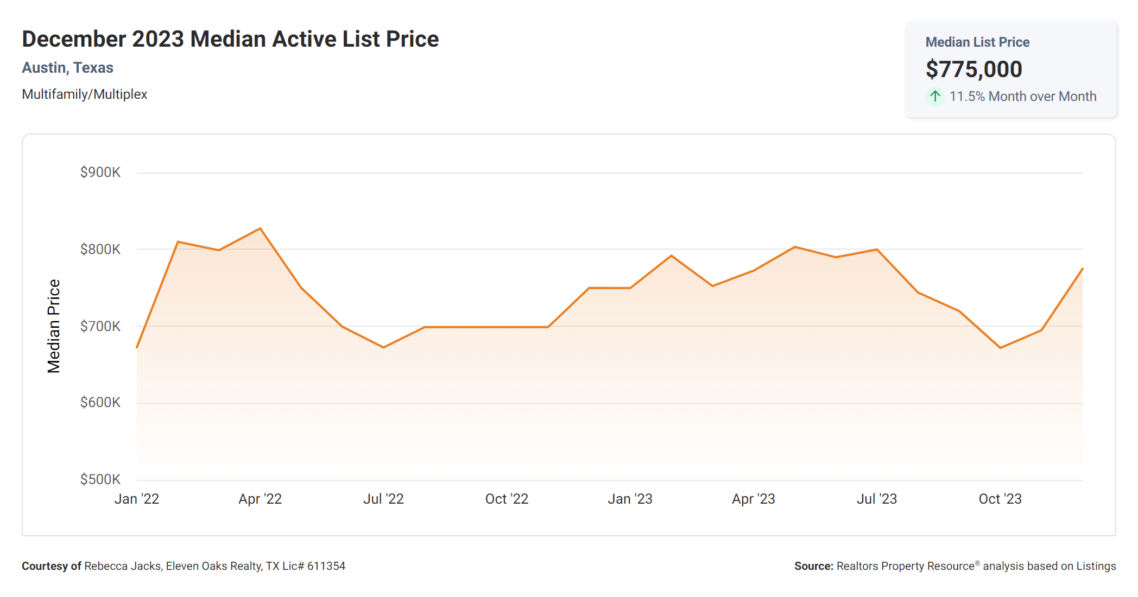Select the Jul '22 x-axis label

coord(383,499)
